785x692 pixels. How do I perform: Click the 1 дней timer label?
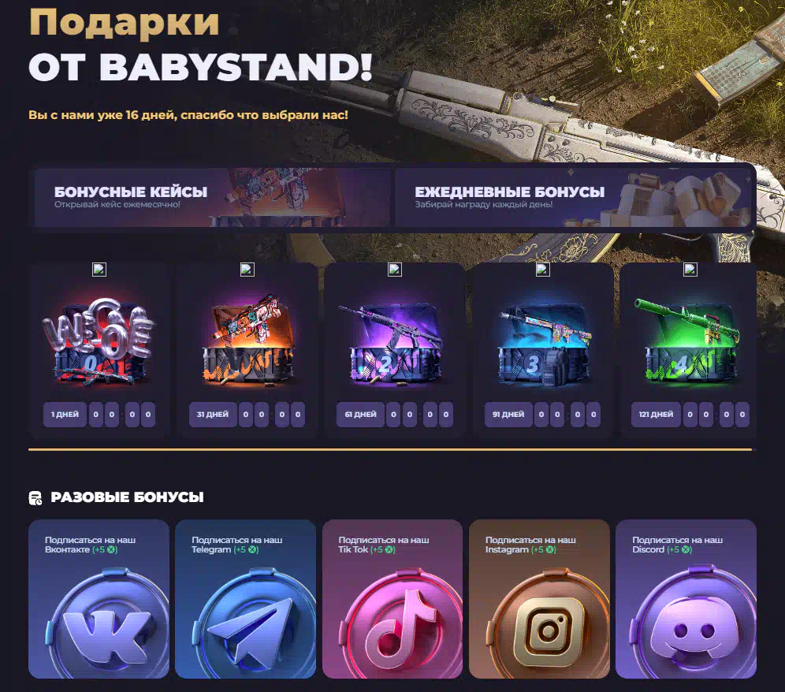(x=65, y=415)
